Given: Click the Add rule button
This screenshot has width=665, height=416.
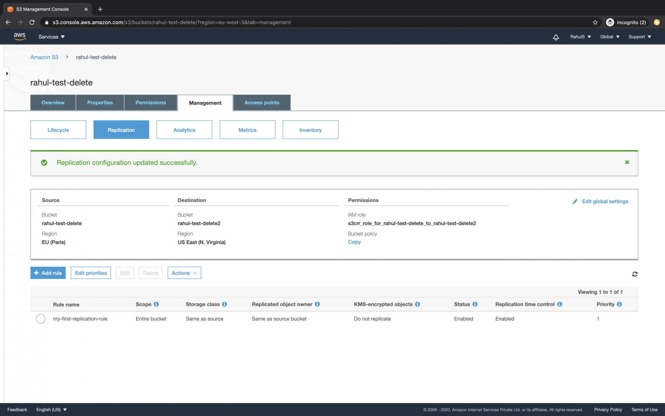Looking at the screenshot, I should pyautogui.click(x=48, y=273).
